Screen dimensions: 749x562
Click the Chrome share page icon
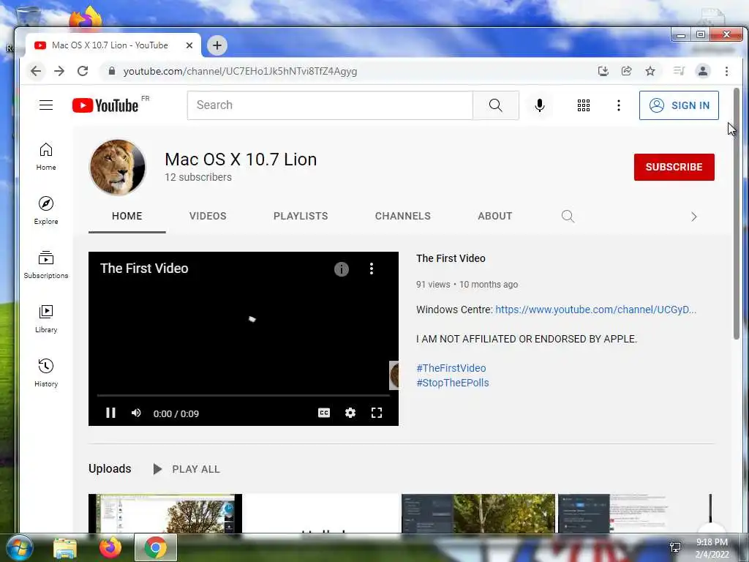626,71
